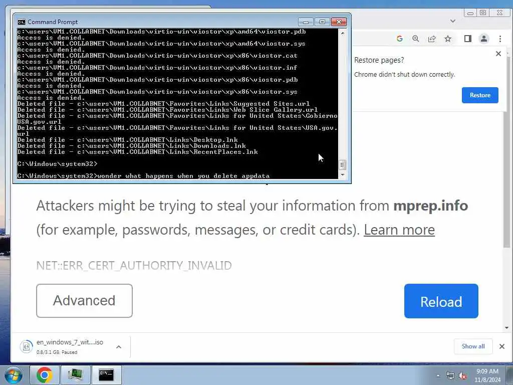Show all downloads
The height and width of the screenshot is (385, 513).
coord(473,346)
